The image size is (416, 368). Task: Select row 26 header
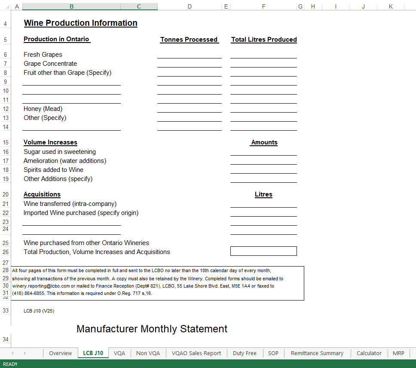point(5,252)
